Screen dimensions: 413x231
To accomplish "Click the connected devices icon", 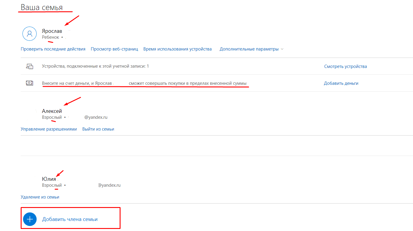I will 30,66.
